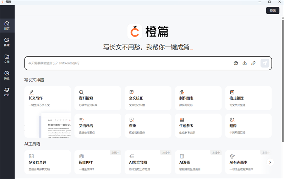Open the 长文写作 card

point(48,112)
